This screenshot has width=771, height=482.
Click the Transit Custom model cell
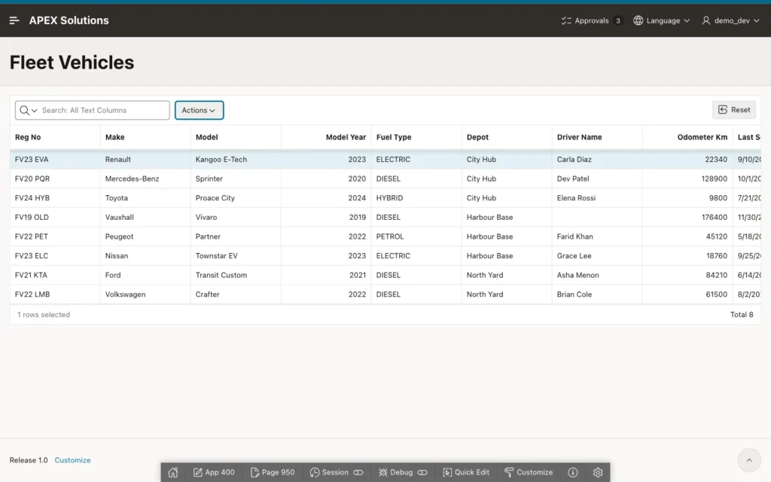[x=236, y=275]
